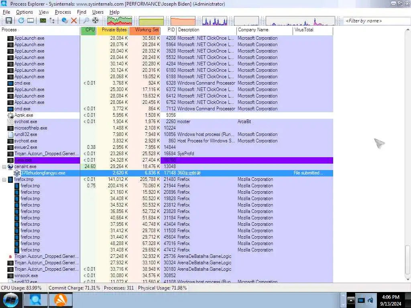
Task: Click the 370zhudongfangyu.exe process icon
Action: [17, 173]
